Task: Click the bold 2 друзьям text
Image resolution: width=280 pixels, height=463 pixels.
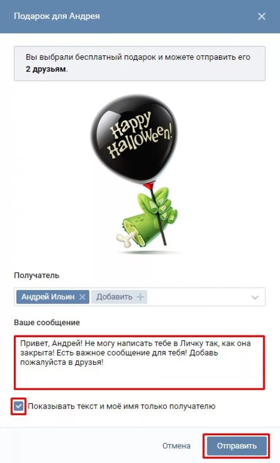Action: (x=46, y=69)
